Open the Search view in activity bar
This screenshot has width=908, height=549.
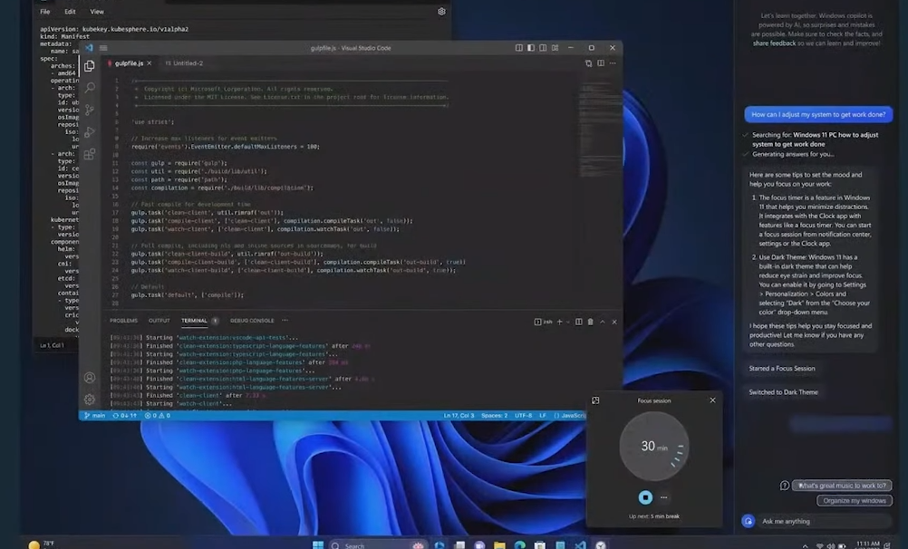[x=90, y=88]
